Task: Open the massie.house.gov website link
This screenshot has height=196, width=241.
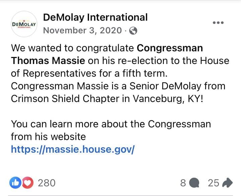Action: click(x=73, y=149)
